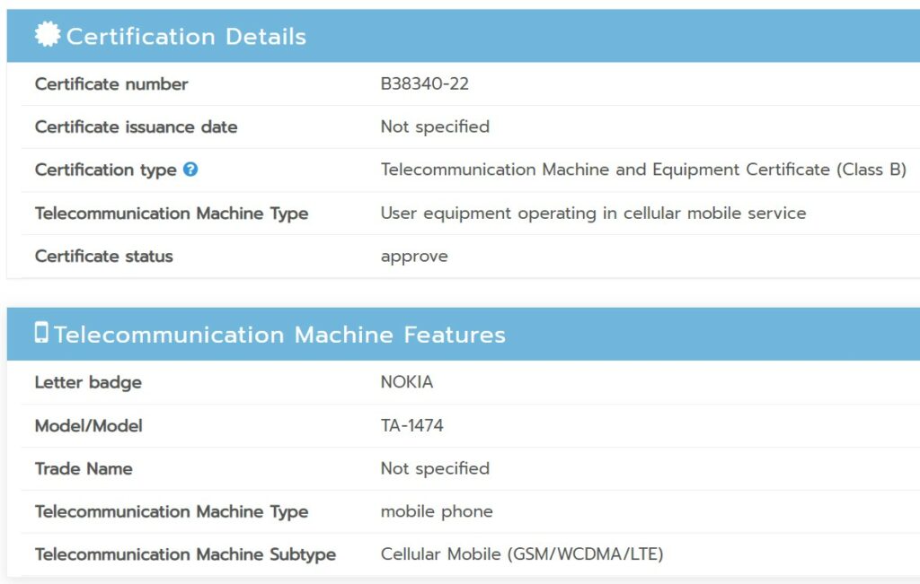Select the NOKIA letter badge value
The height and width of the screenshot is (584, 920).
coord(407,382)
